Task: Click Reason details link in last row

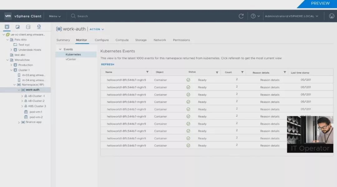Action: pos(270,146)
